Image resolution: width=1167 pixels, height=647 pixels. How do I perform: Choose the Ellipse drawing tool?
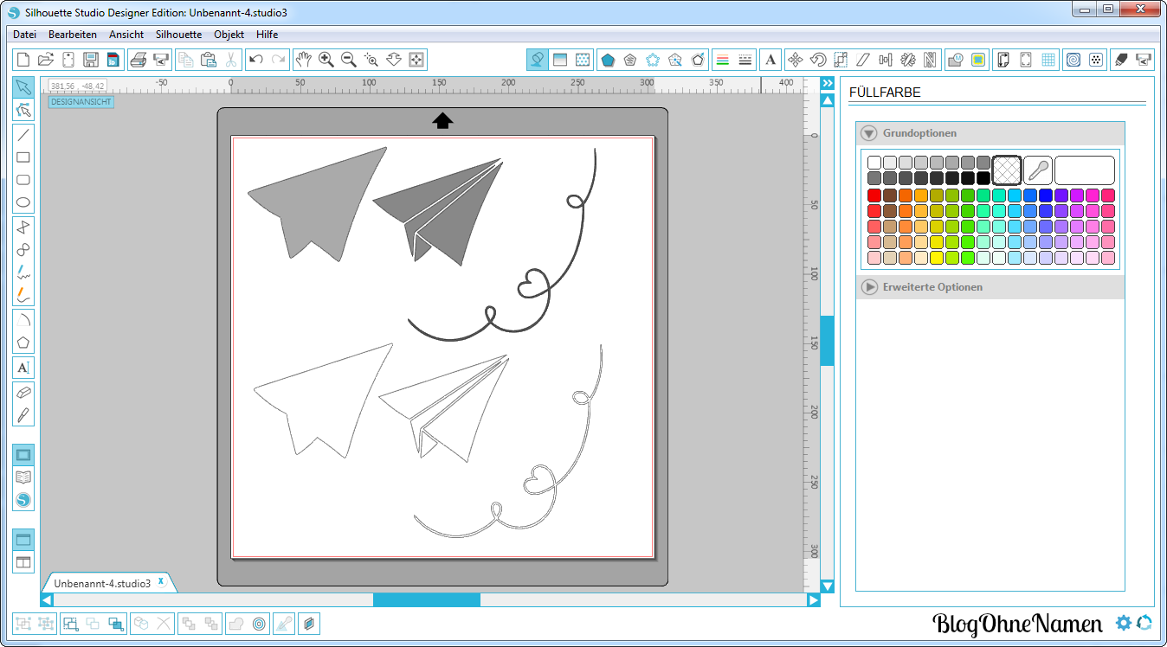pos(23,203)
